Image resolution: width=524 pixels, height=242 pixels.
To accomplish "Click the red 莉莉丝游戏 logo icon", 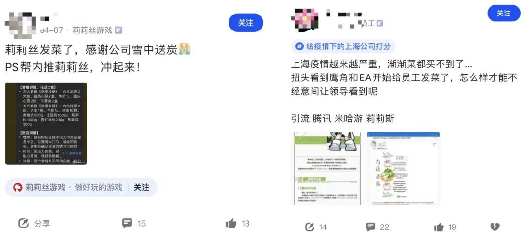I will [18, 187].
